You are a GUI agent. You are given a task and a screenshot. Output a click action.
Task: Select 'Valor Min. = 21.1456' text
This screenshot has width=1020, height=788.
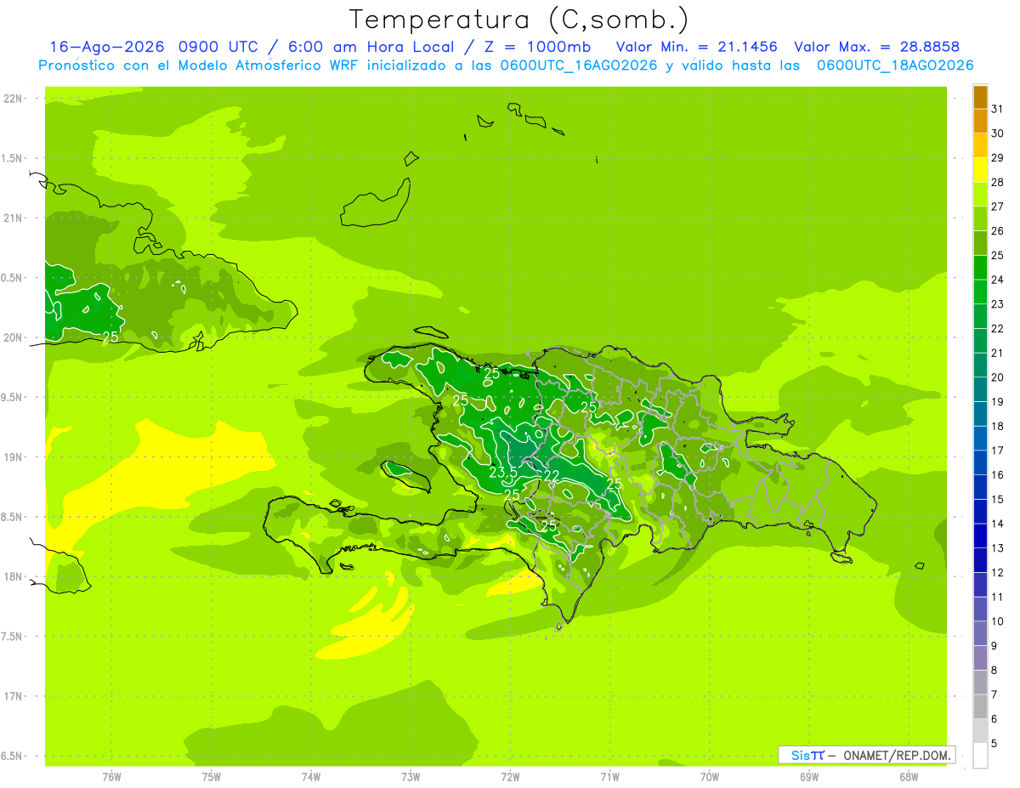[696, 47]
